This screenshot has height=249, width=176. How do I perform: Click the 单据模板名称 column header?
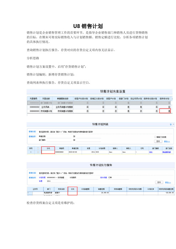[63, 99]
